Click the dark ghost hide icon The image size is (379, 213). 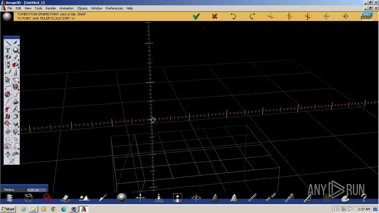click(215, 198)
